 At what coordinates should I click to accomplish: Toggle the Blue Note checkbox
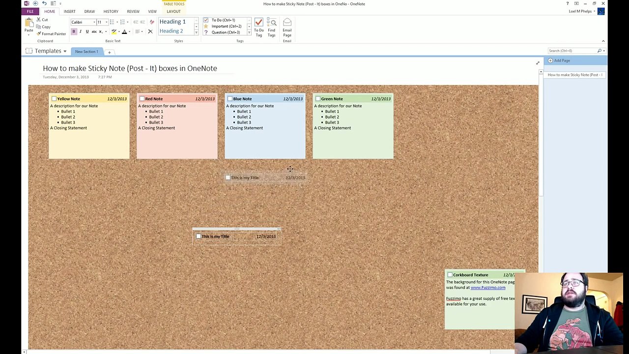click(x=229, y=99)
